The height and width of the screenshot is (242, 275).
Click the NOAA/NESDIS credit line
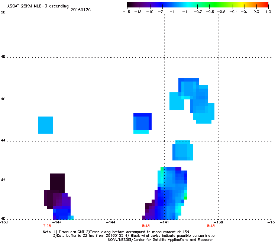click(161, 240)
